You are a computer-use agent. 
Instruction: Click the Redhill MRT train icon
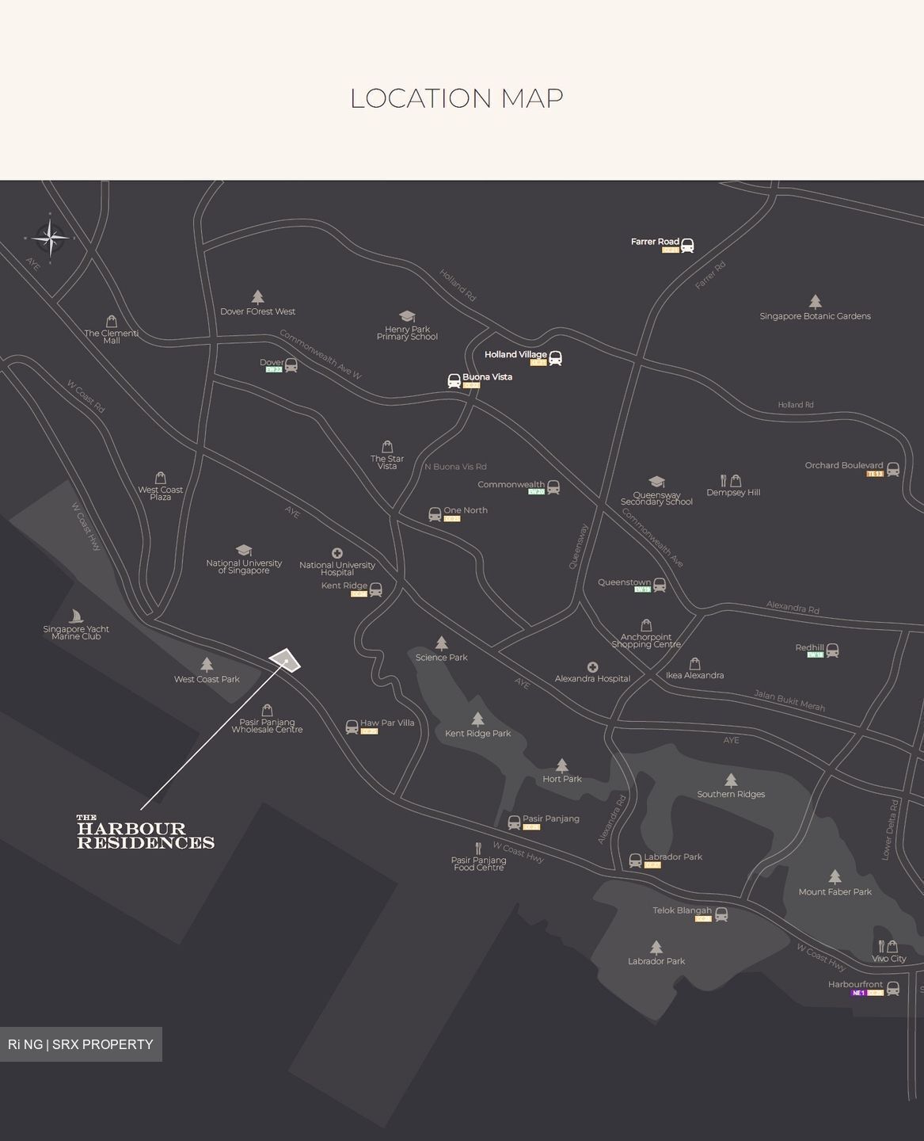pyautogui.click(x=832, y=651)
